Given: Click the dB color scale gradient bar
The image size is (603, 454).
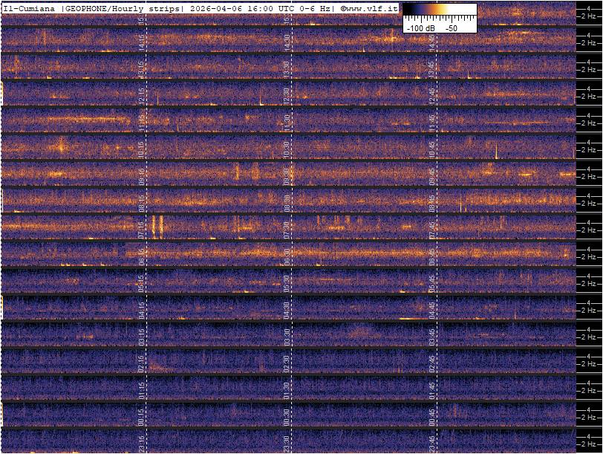Looking at the screenshot, I should (440, 11).
